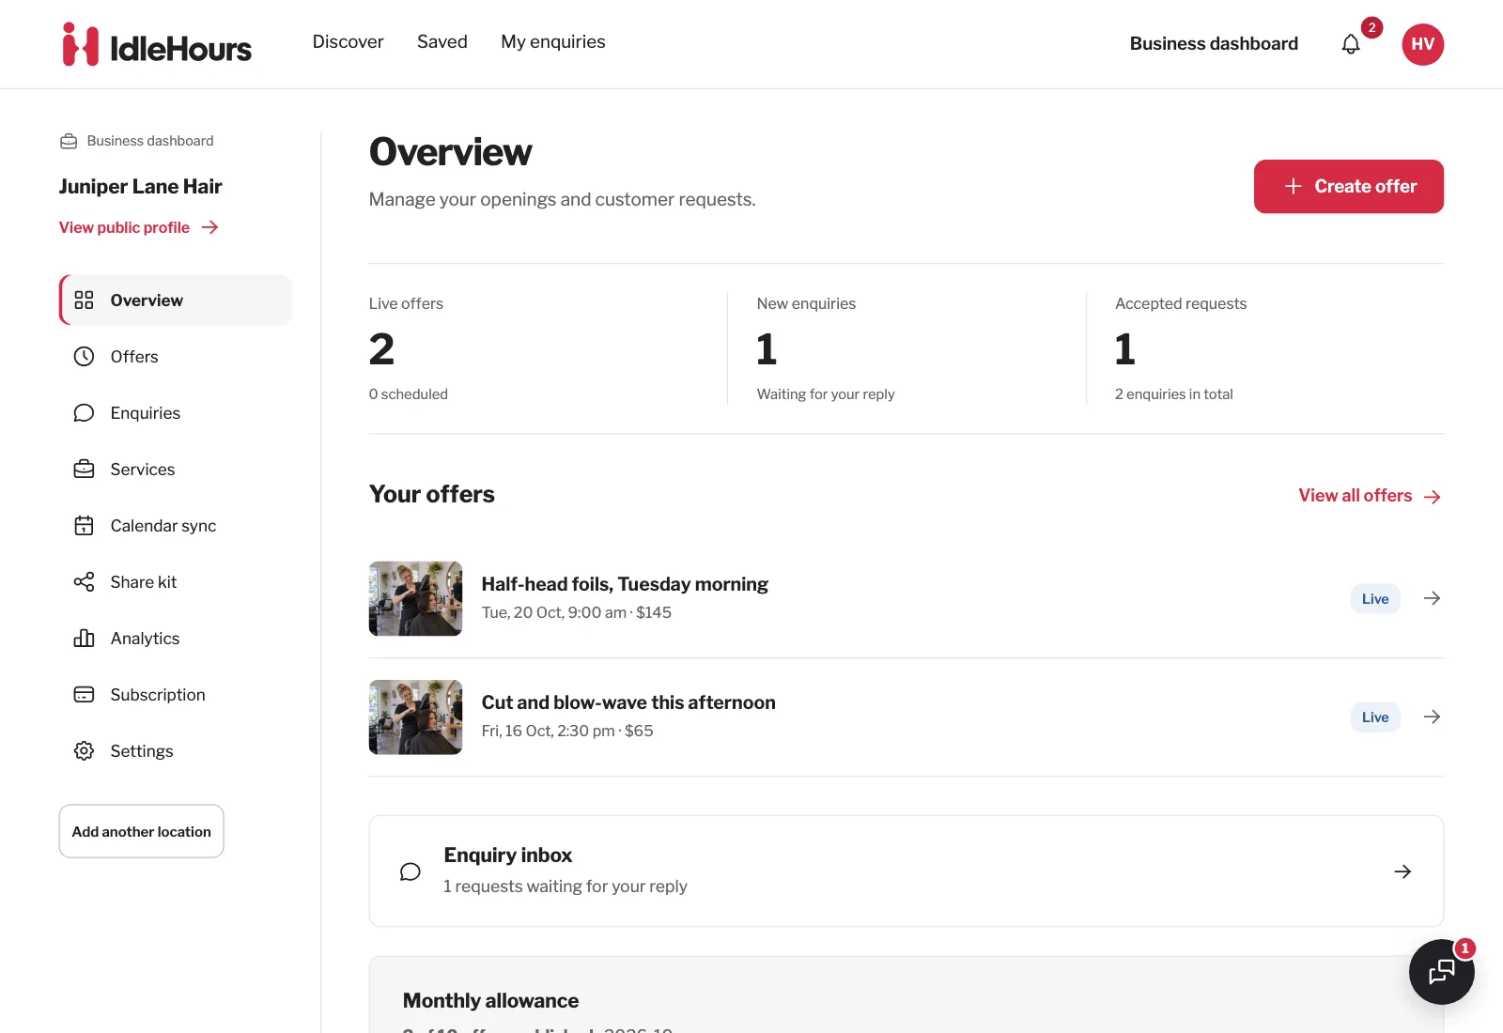Click the Live badge on Cut and blow-wave
This screenshot has height=1033, width=1503.
[x=1375, y=717]
